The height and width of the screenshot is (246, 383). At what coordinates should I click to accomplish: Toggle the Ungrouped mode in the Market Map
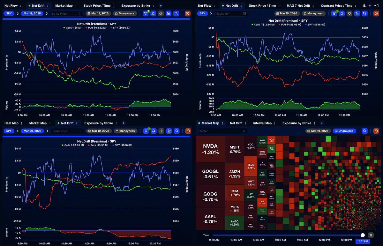point(344,131)
